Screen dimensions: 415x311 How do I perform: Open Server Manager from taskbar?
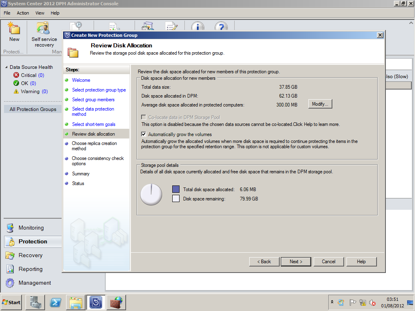pos(35,302)
